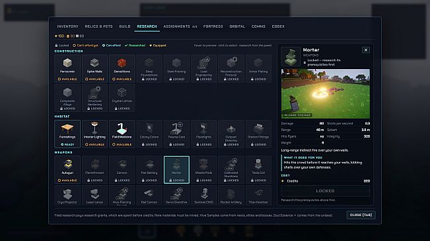Select the locked Flamethrower card
Viewport: 430px width, 241px height.
pyautogui.click(x=94, y=170)
